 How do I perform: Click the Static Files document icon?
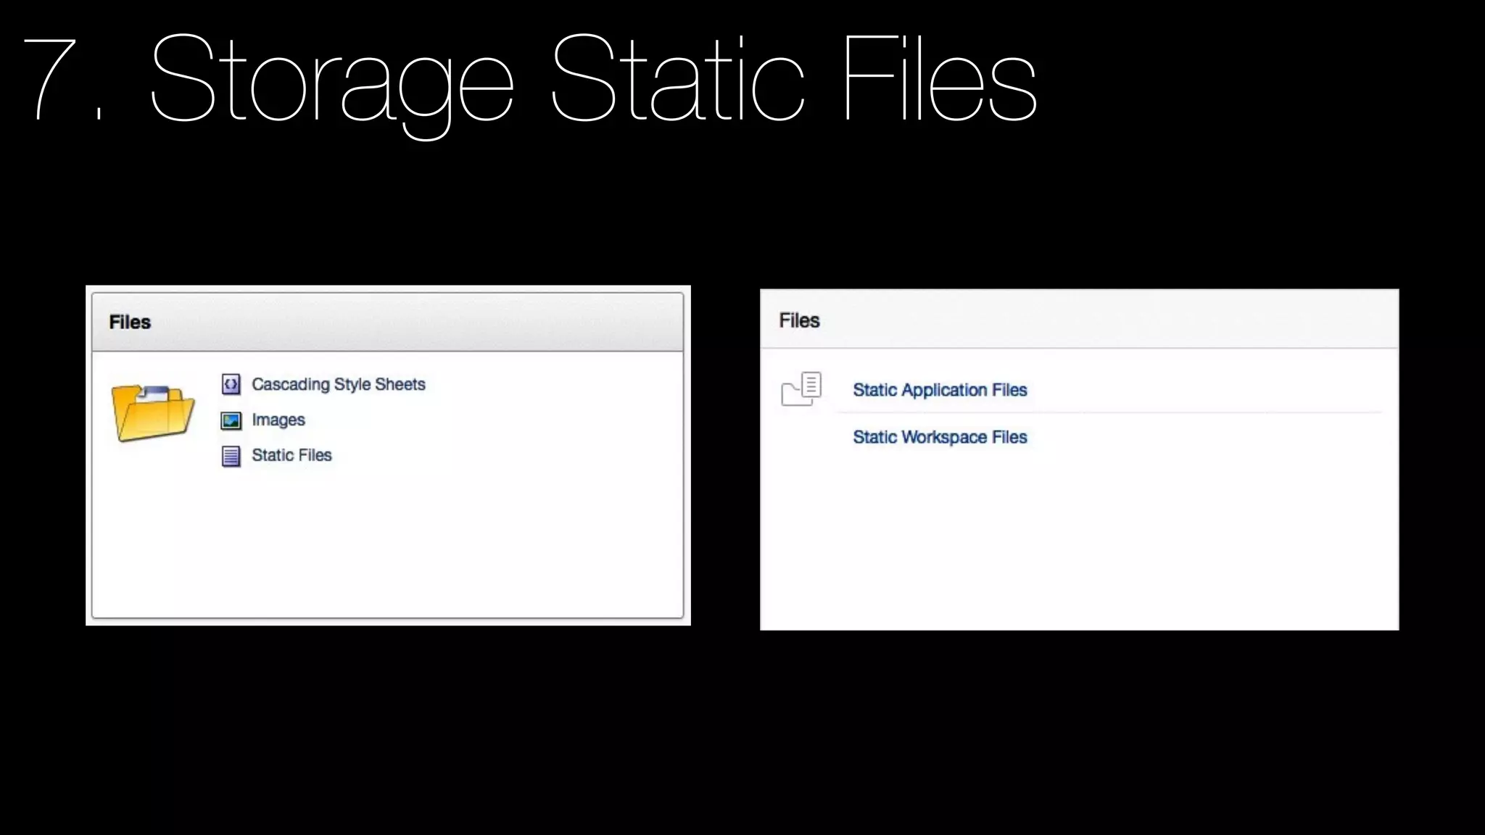tap(231, 456)
